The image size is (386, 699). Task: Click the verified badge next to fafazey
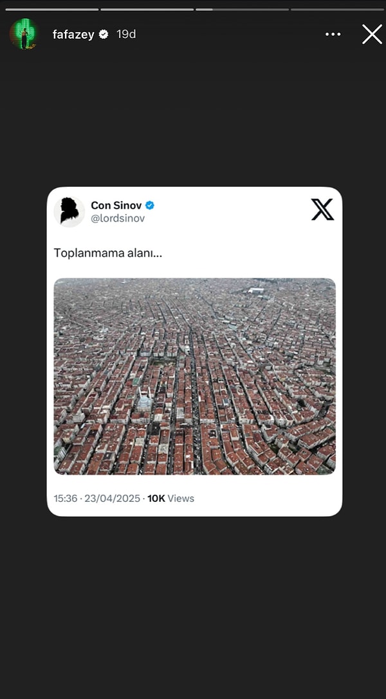[x=104, y=34]
